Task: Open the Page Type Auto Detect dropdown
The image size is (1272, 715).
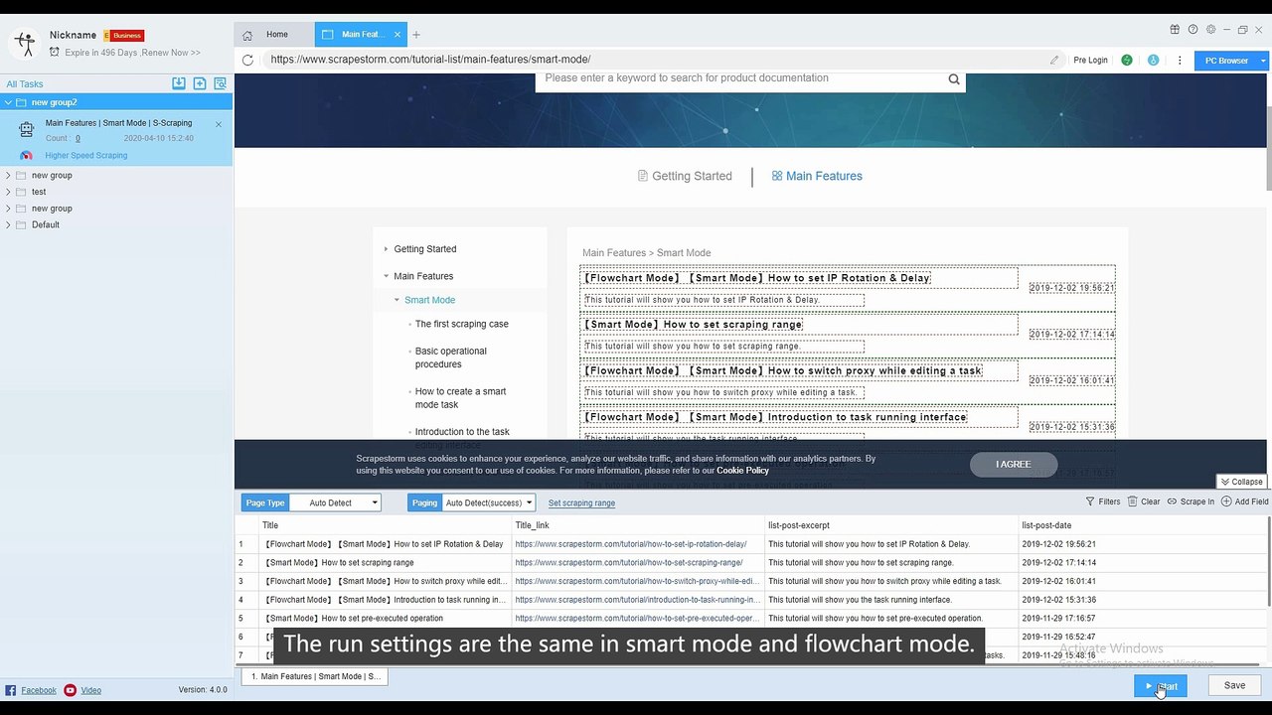Action: 336,502
